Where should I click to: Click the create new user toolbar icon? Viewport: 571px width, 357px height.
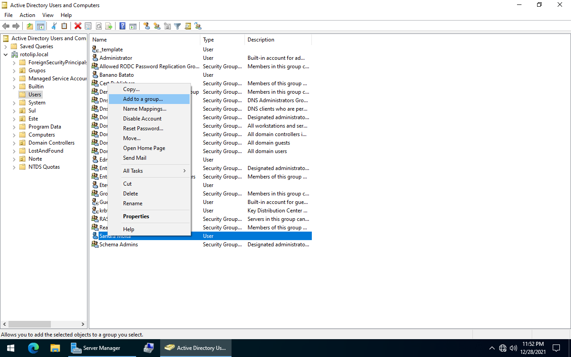click(146, 26)
